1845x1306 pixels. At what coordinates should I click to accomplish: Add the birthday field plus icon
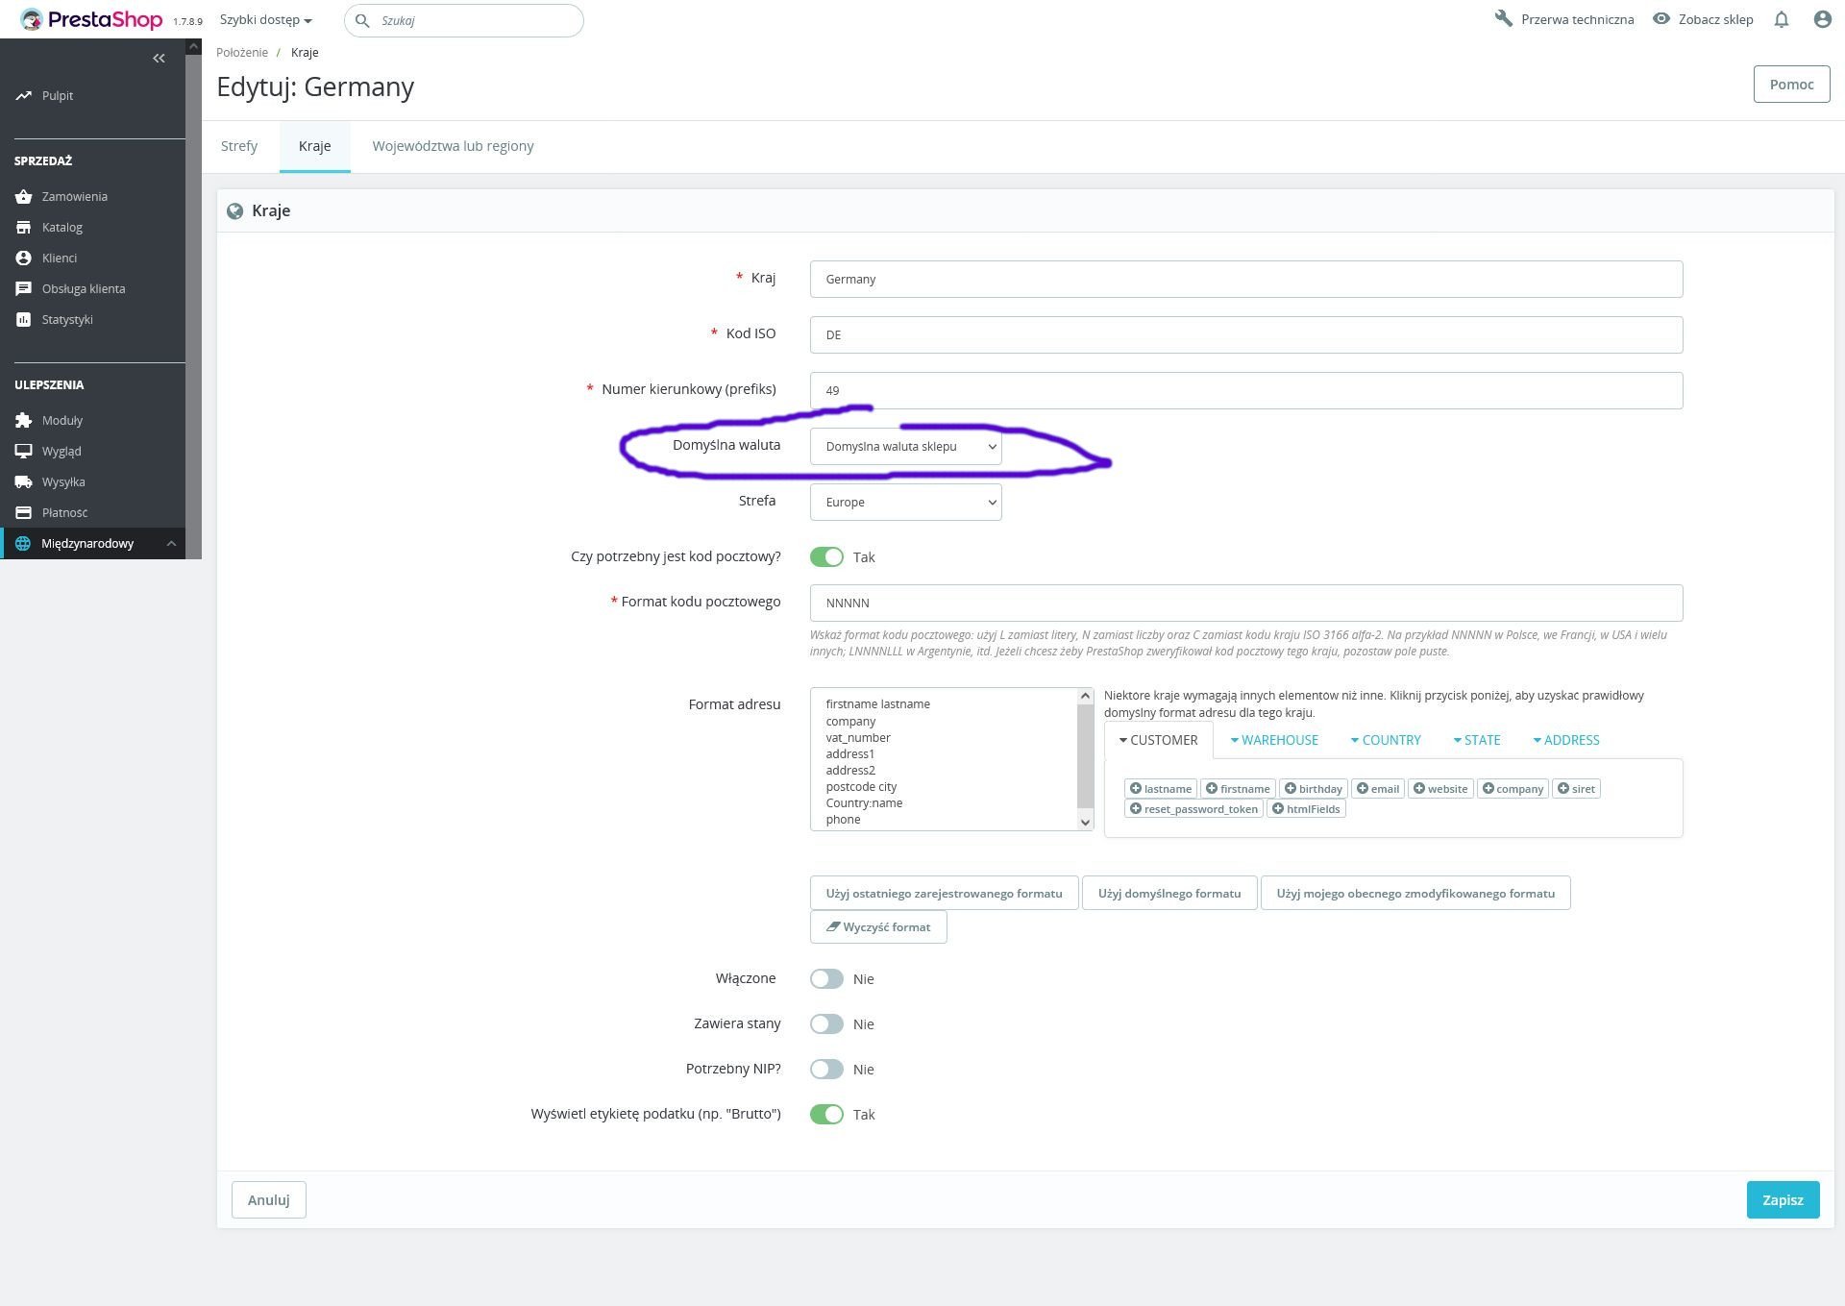1290,788
